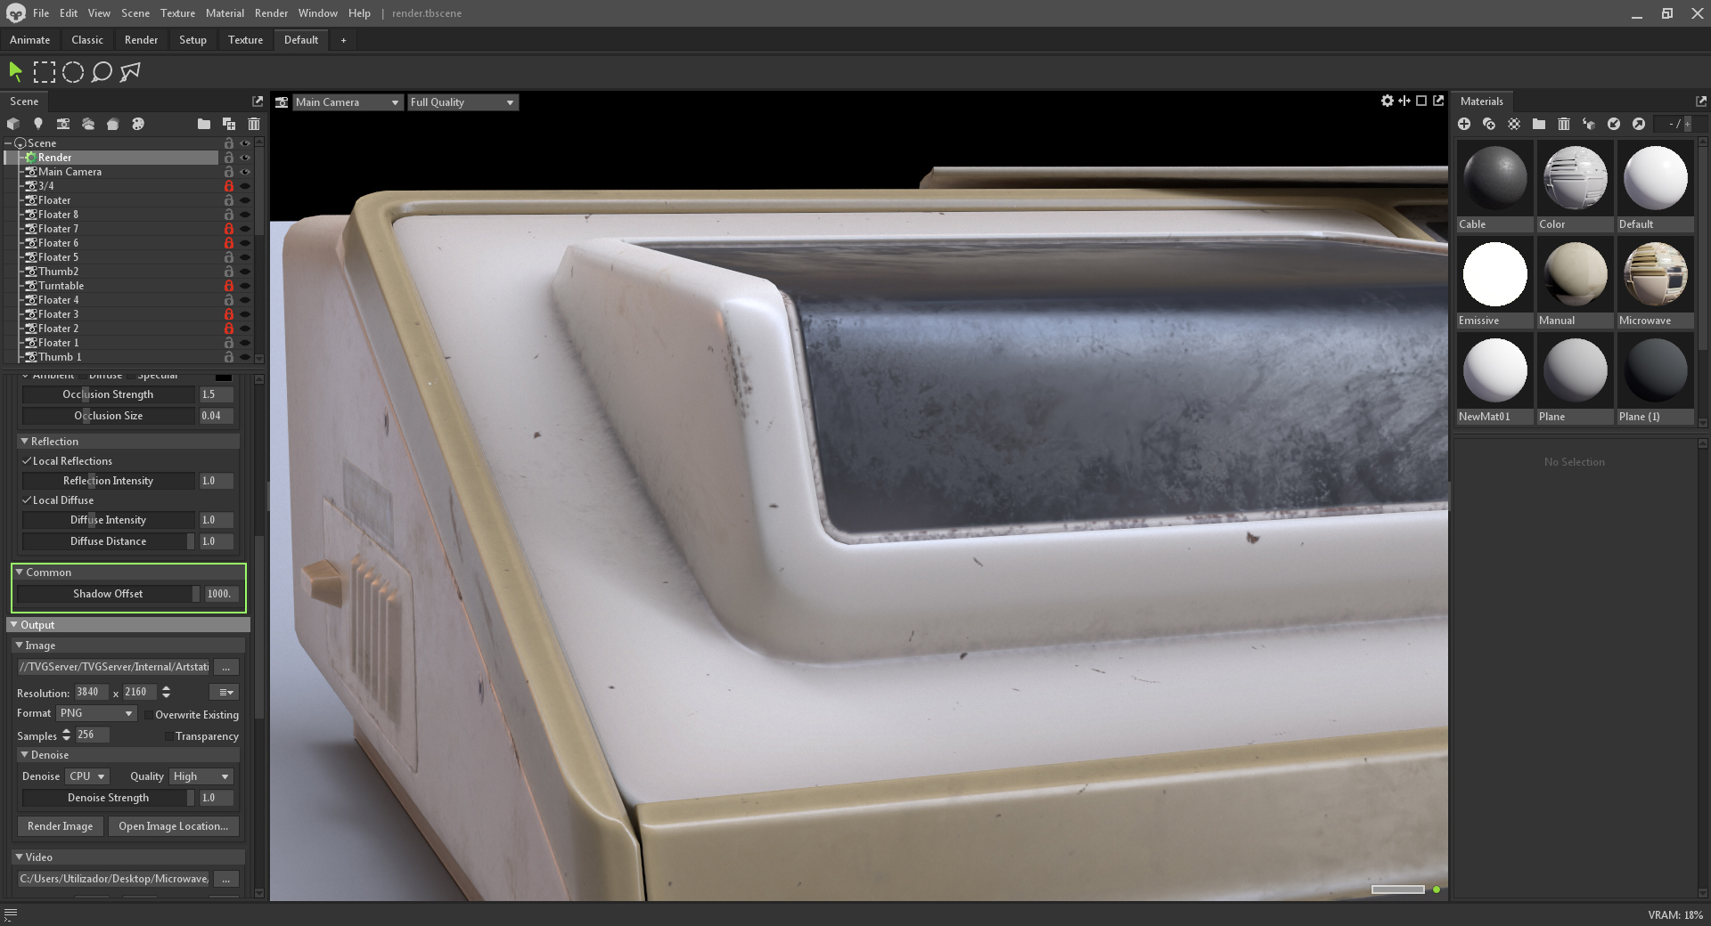Screen dimensions: 1711x926
Task: Disable the Local Reflections checkbox
Action: 27,461
